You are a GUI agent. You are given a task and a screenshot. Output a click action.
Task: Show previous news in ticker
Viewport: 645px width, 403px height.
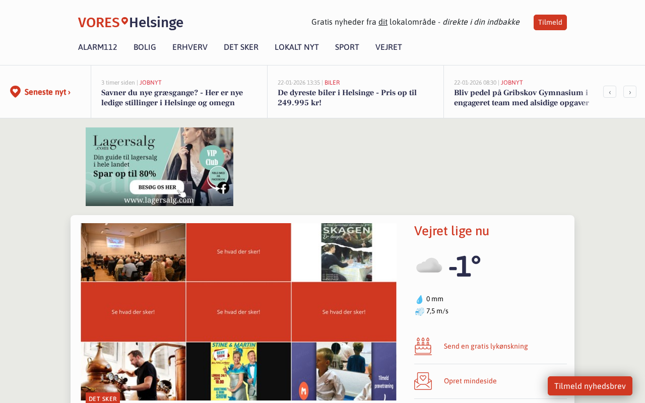tap(609, 92)
